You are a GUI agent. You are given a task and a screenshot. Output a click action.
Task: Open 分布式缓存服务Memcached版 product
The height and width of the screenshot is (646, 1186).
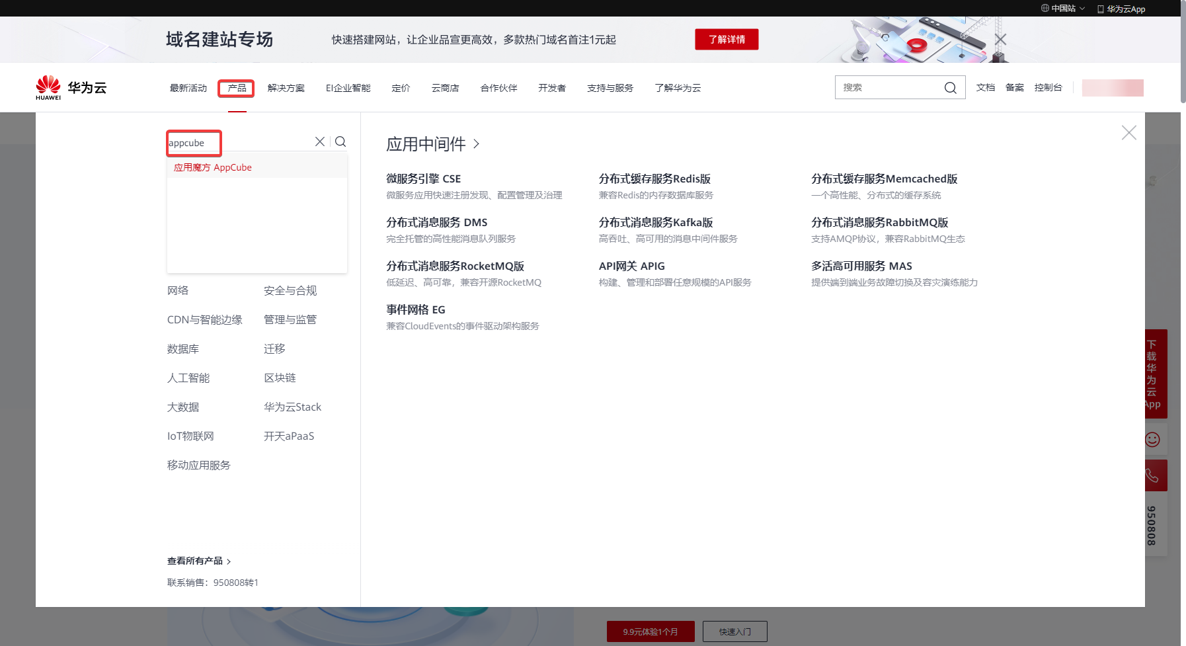click(885, 179)
